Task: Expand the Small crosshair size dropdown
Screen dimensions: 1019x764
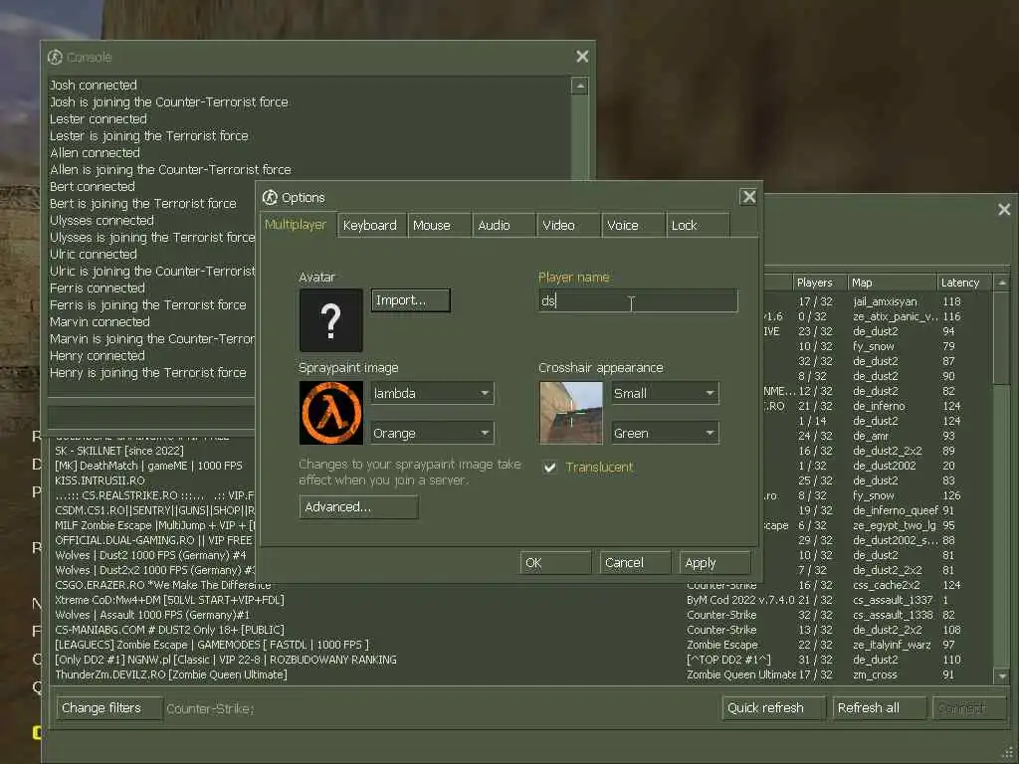Action: [665, 393]
